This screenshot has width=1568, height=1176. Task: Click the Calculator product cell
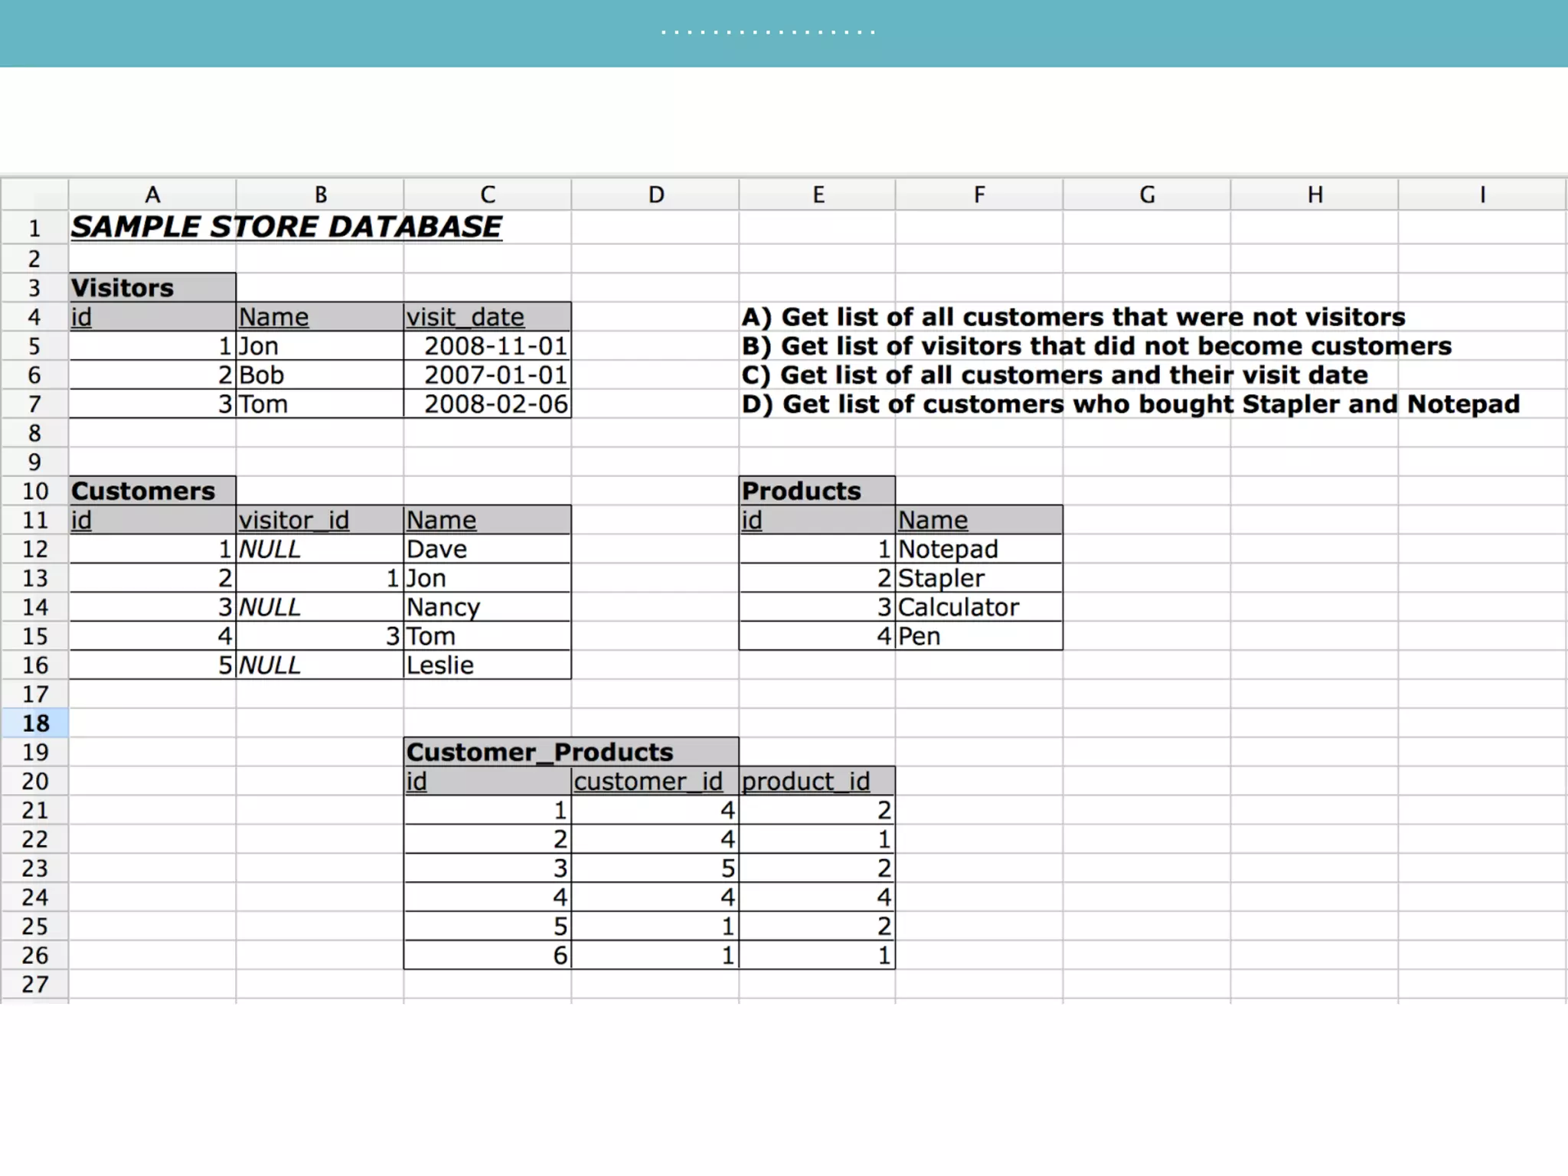coord(978,607)
